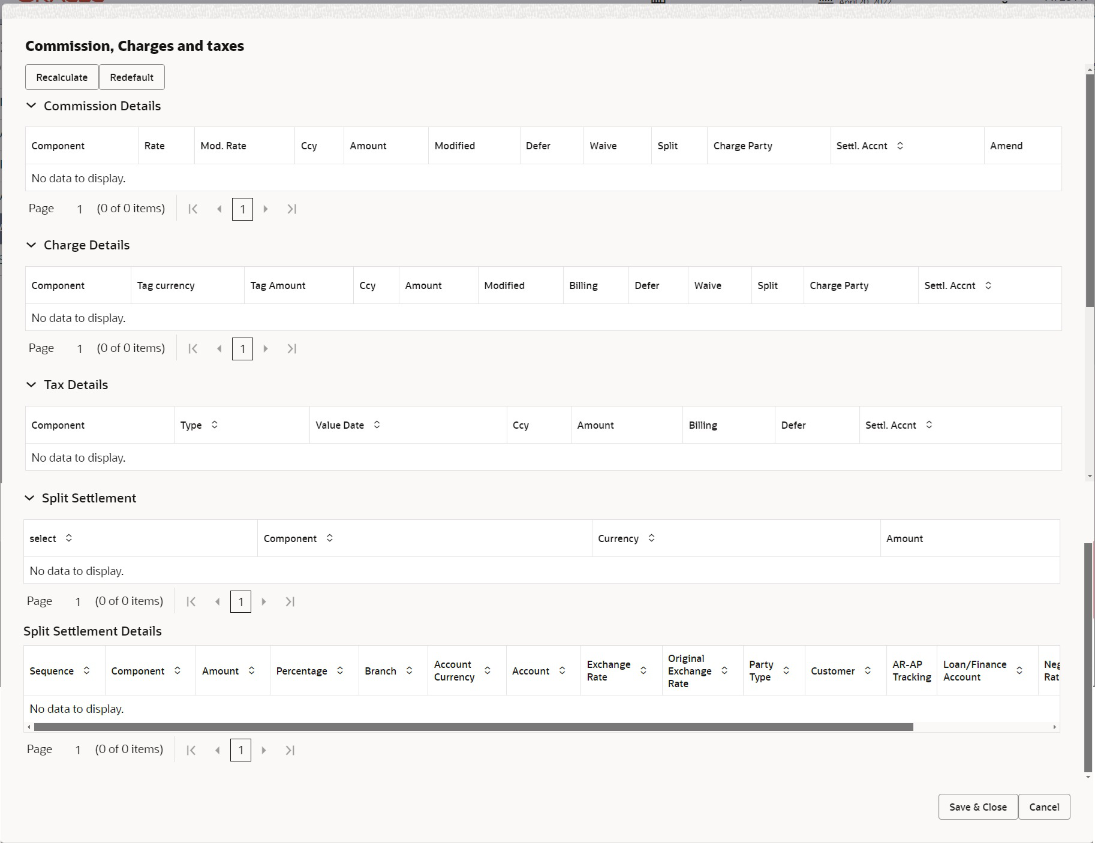Sort the Type column in Tax Details
Screen dimensions: 1095x843
point(213,424)
